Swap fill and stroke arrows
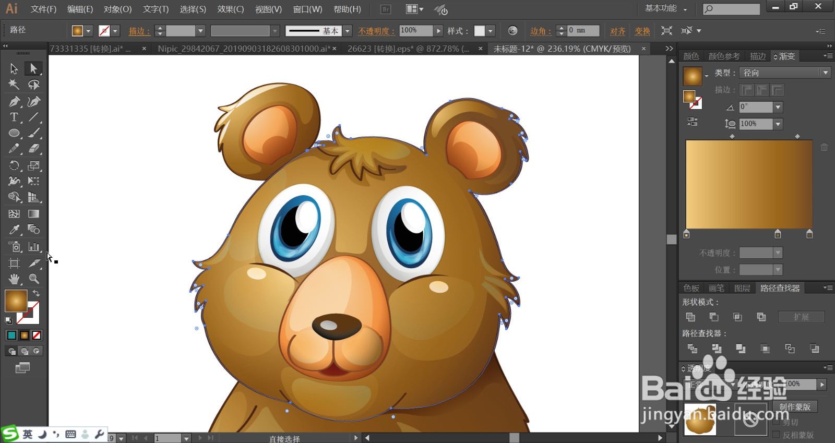The height and width of the screenshot is (443, 835). click(36, 293)
